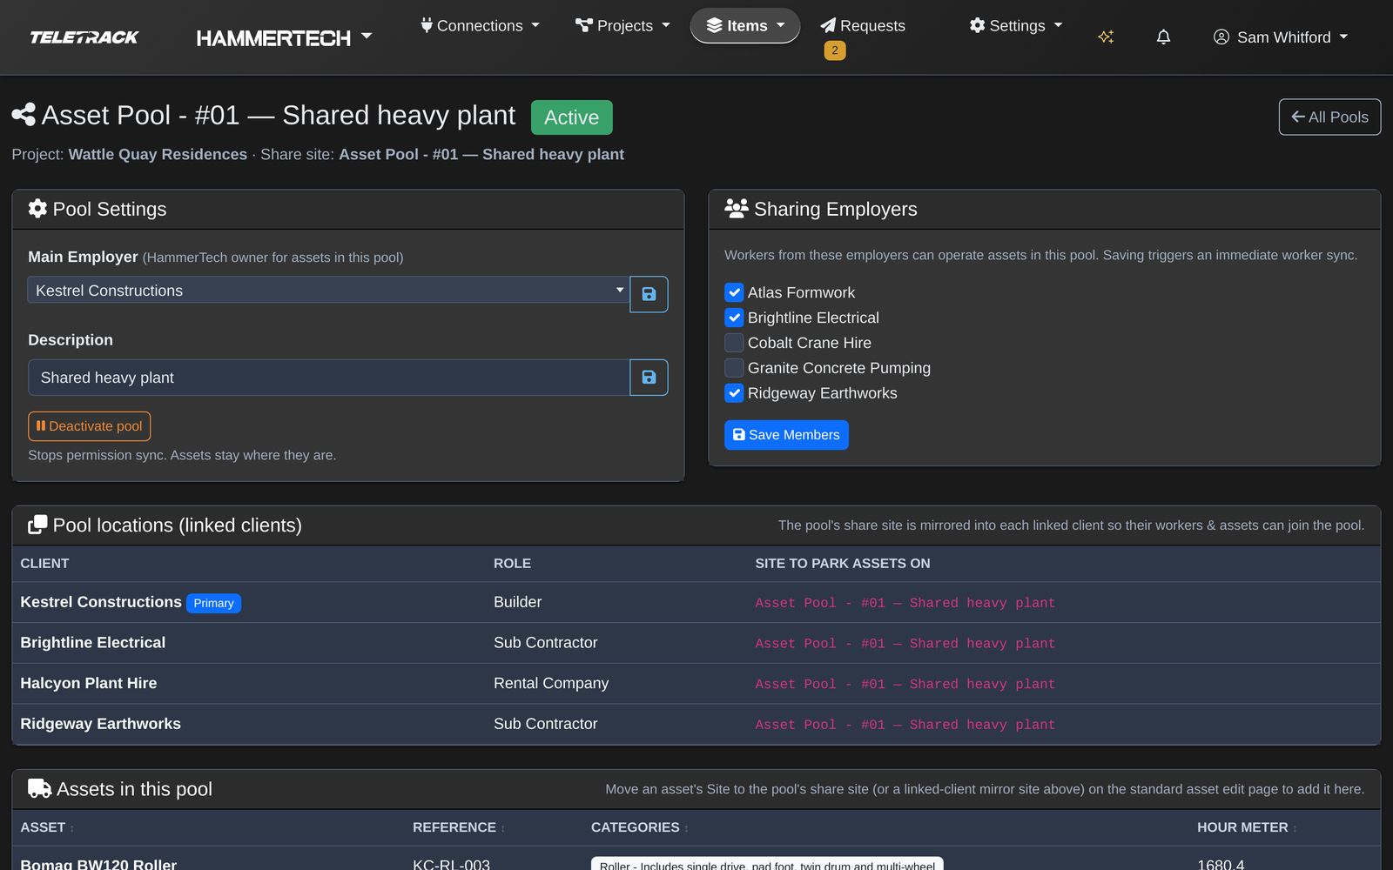
Task: Click the pool share icon beside title
Action: coord(24,115)
